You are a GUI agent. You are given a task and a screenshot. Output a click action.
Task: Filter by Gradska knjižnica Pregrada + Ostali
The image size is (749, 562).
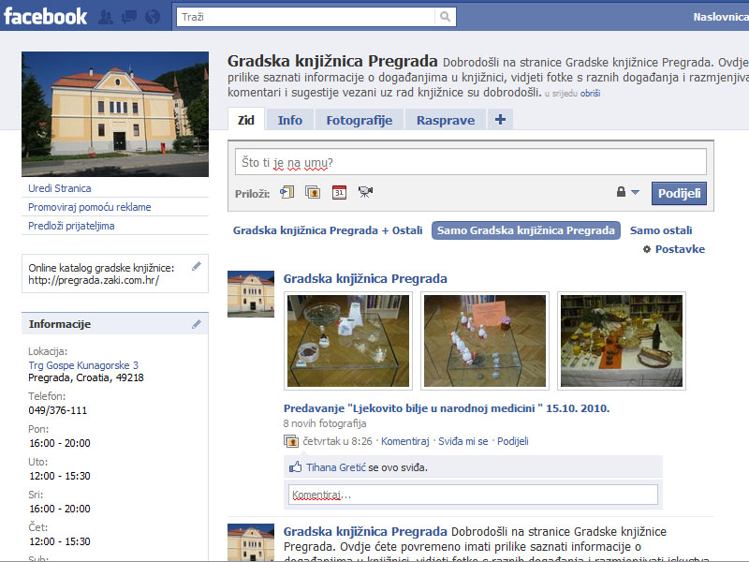[328, 230]
